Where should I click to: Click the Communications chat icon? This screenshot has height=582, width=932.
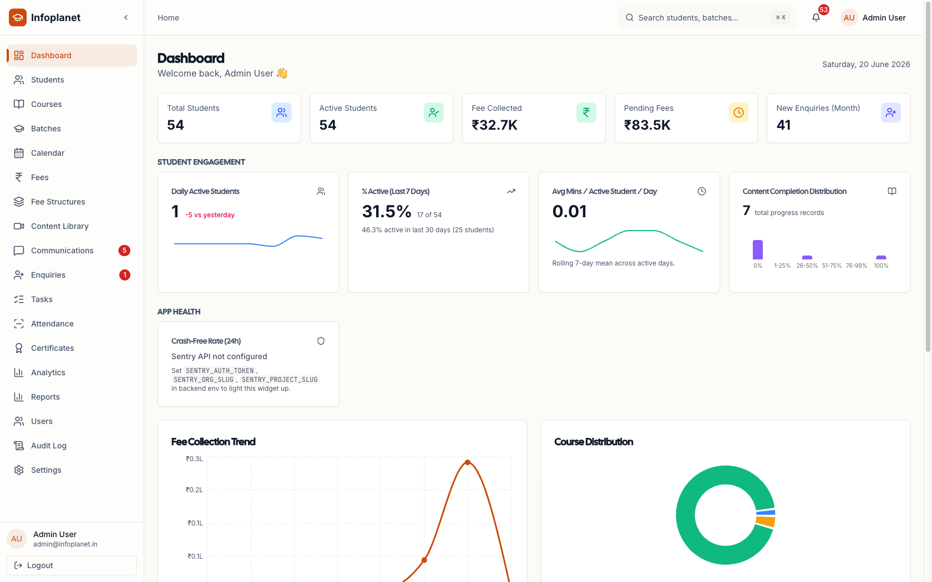[19, 251]
